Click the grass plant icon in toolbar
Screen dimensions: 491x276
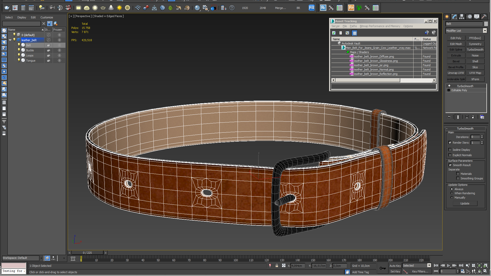click(x=171, y=8)
